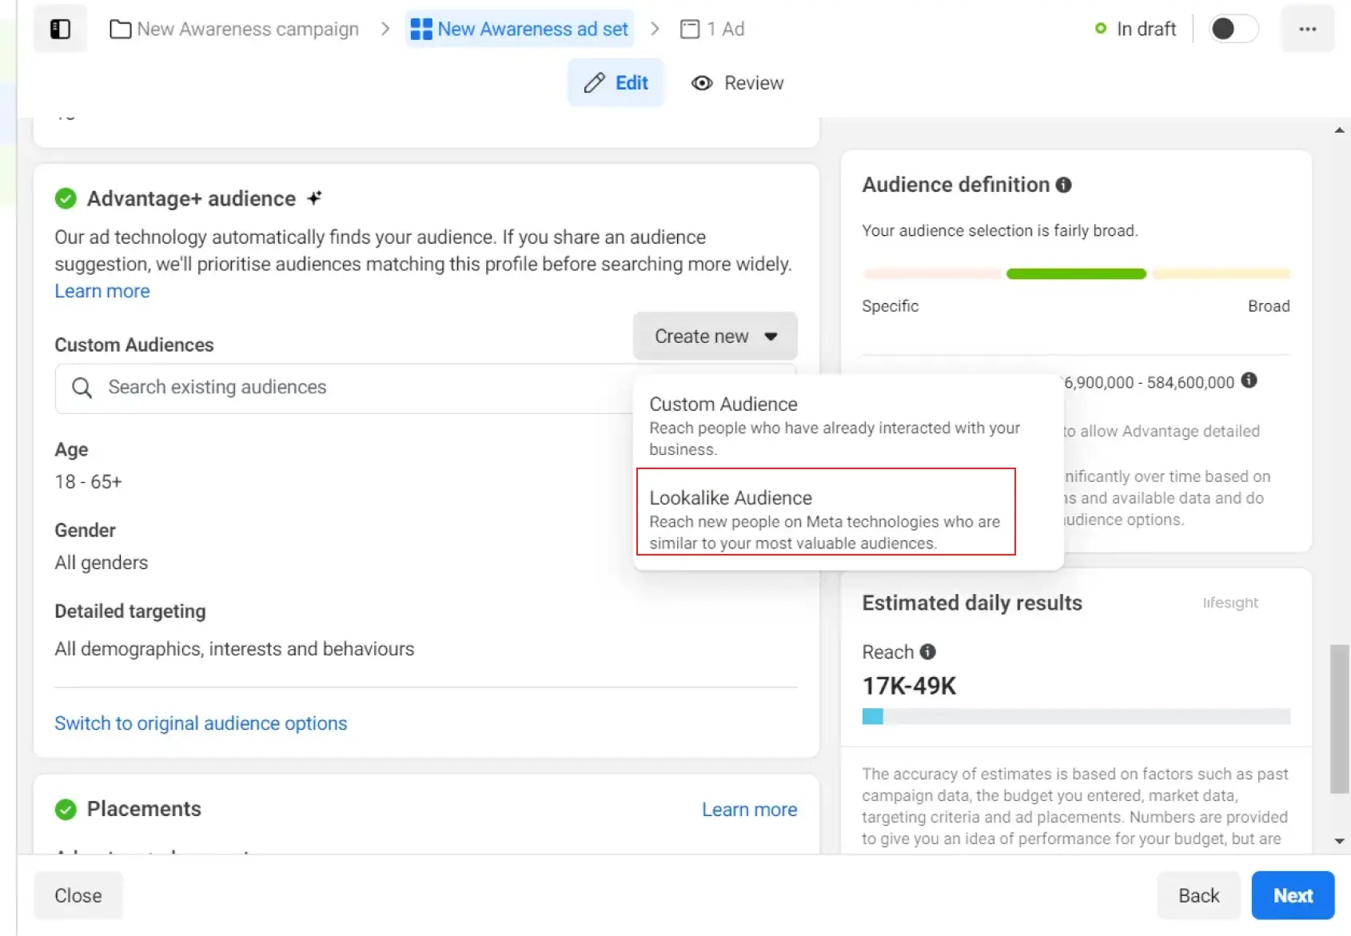Click the Custom Audiences heading
Image resolution: width=1351 pixels, height=936 pixels.
click(x=134, y=345)
